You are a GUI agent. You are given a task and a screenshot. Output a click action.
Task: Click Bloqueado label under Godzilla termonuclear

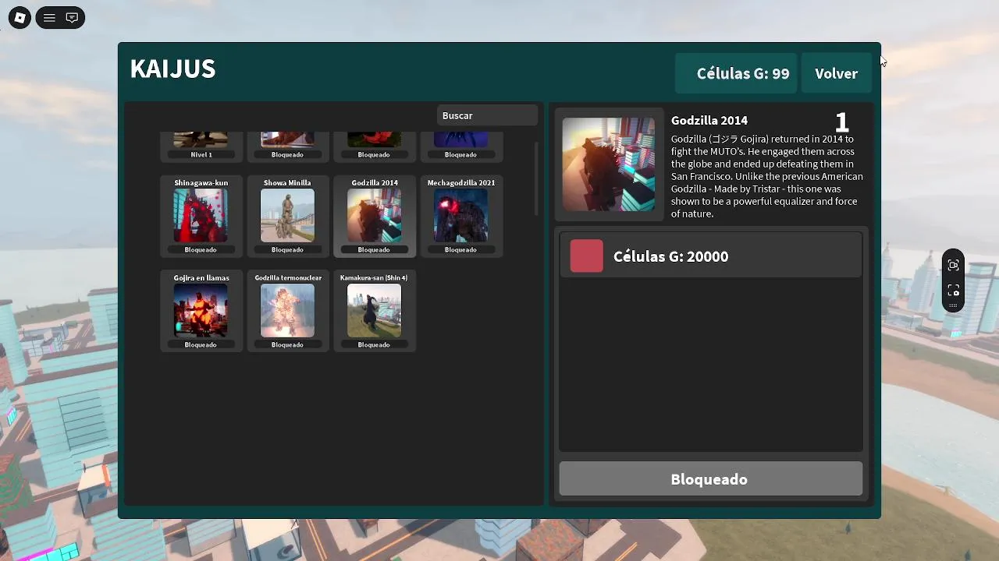[x=287, y=344]
